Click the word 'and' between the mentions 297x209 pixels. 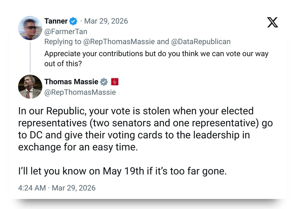(x=163, y=42)
